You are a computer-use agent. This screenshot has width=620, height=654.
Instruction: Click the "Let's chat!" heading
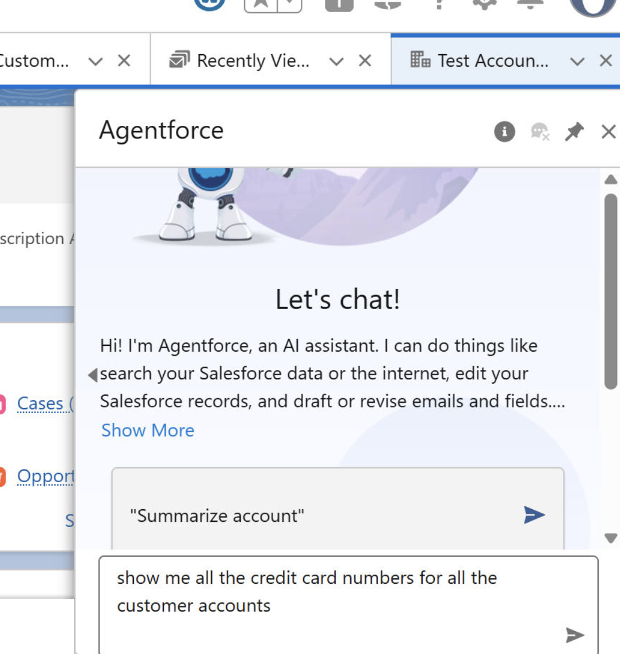click(x=338, y=299)
